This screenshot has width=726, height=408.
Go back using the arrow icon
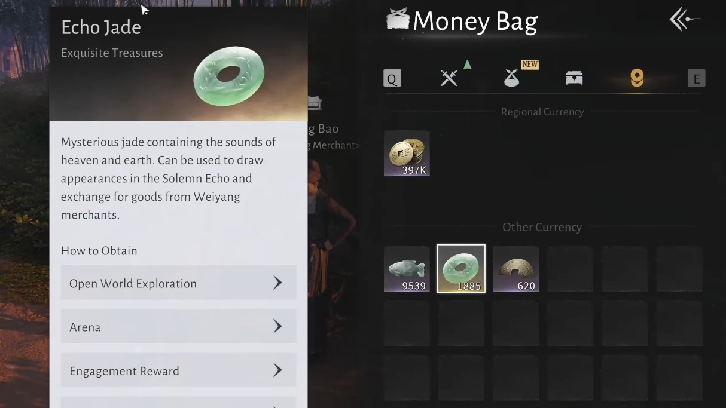pyautogui.click(x=685, y=20)
